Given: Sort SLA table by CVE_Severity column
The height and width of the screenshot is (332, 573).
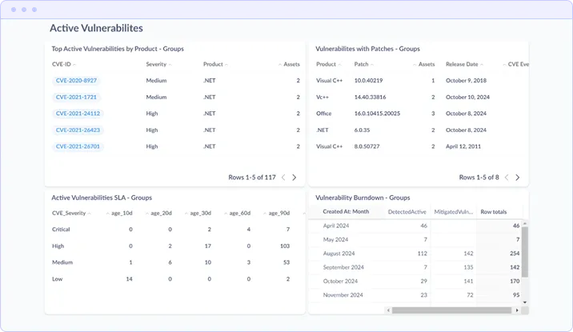Looking at the screenshot, I should (71, 214).
